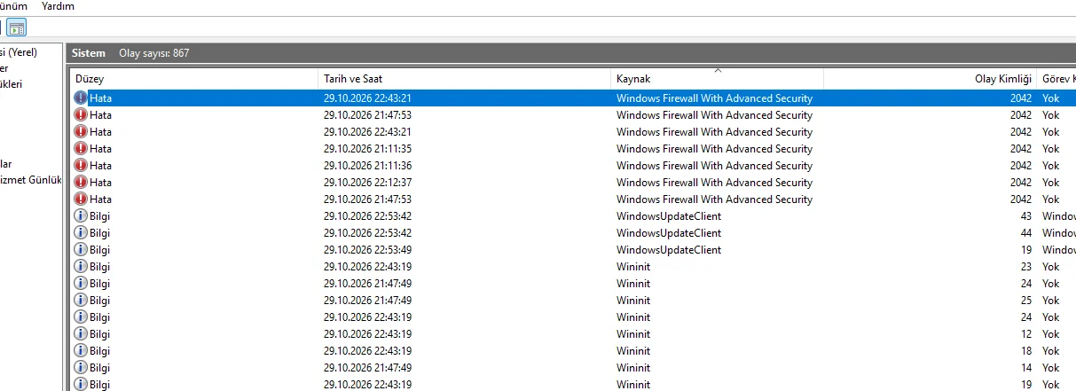1076x391 pixels.
Task: Select the Olay Kimliği cell with value 23
Action: coord(1026,267)
